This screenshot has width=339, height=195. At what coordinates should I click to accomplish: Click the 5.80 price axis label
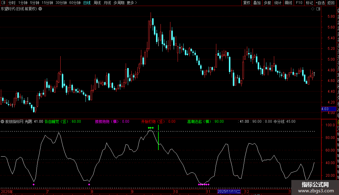coord(331,16)
